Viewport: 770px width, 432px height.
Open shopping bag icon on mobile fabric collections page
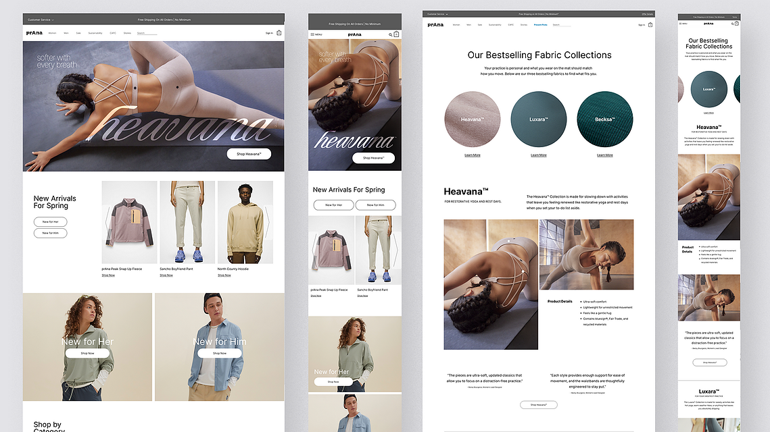point(737,24)
